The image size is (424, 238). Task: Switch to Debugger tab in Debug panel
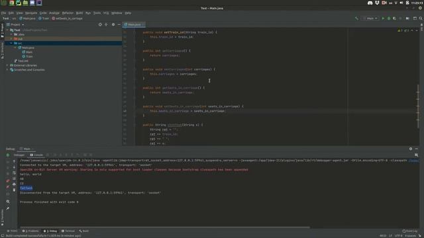tap(19, 155)
